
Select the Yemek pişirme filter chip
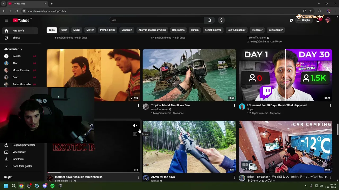(213, 30)
